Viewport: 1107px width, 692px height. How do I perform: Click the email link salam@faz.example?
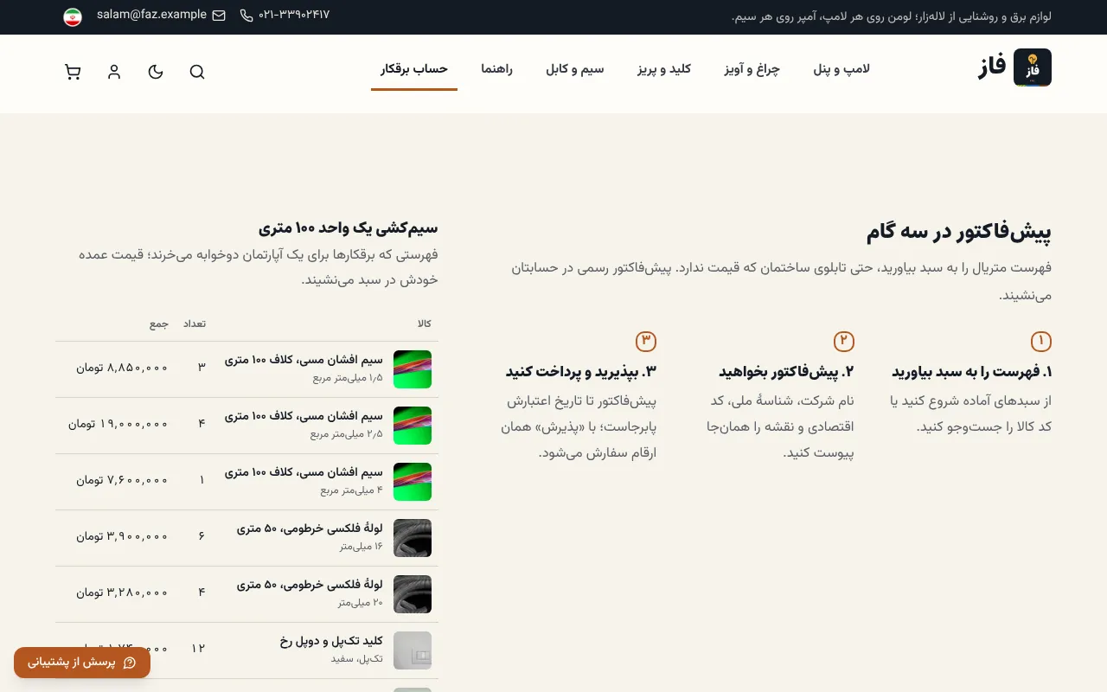click(161, 15)
